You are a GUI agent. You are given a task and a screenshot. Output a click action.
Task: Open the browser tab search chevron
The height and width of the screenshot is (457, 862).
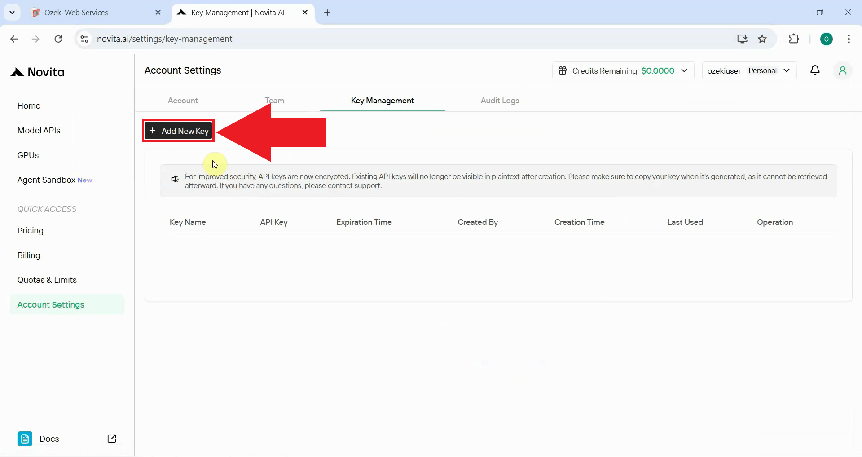coord(12,12)
